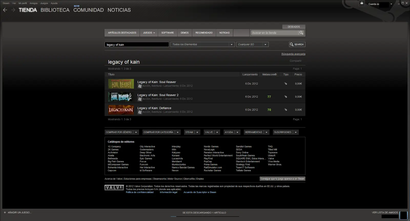
Task: Focus the legacy of kain search field
Action: 137,45
